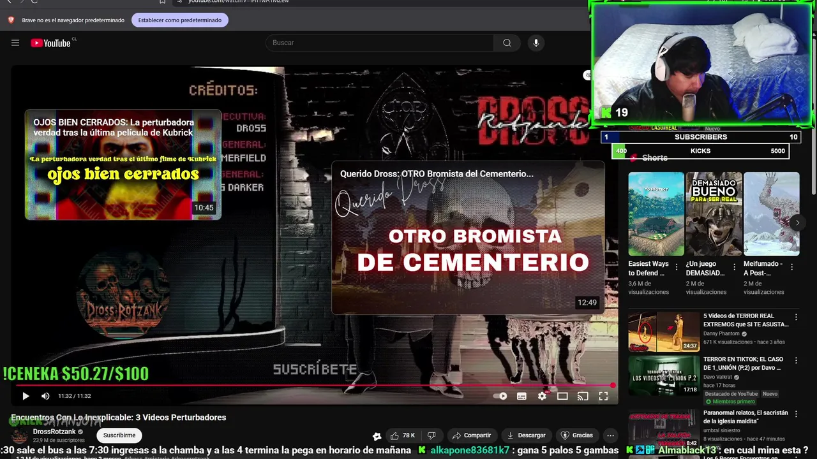The height and width of the screenshot is (459, 817).
Task: Dislike the video with thumbs down
Action: [x=431, y=435]
